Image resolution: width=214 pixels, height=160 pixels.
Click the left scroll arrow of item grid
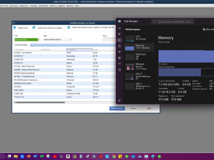click(15, 102)
